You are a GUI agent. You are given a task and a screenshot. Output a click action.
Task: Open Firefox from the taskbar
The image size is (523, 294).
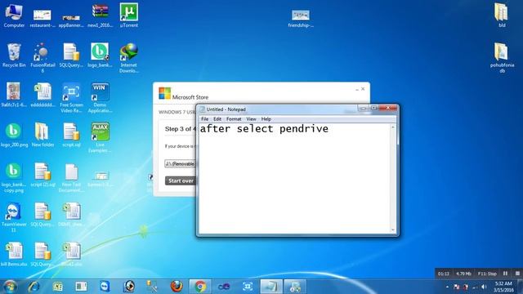[177, 287]
